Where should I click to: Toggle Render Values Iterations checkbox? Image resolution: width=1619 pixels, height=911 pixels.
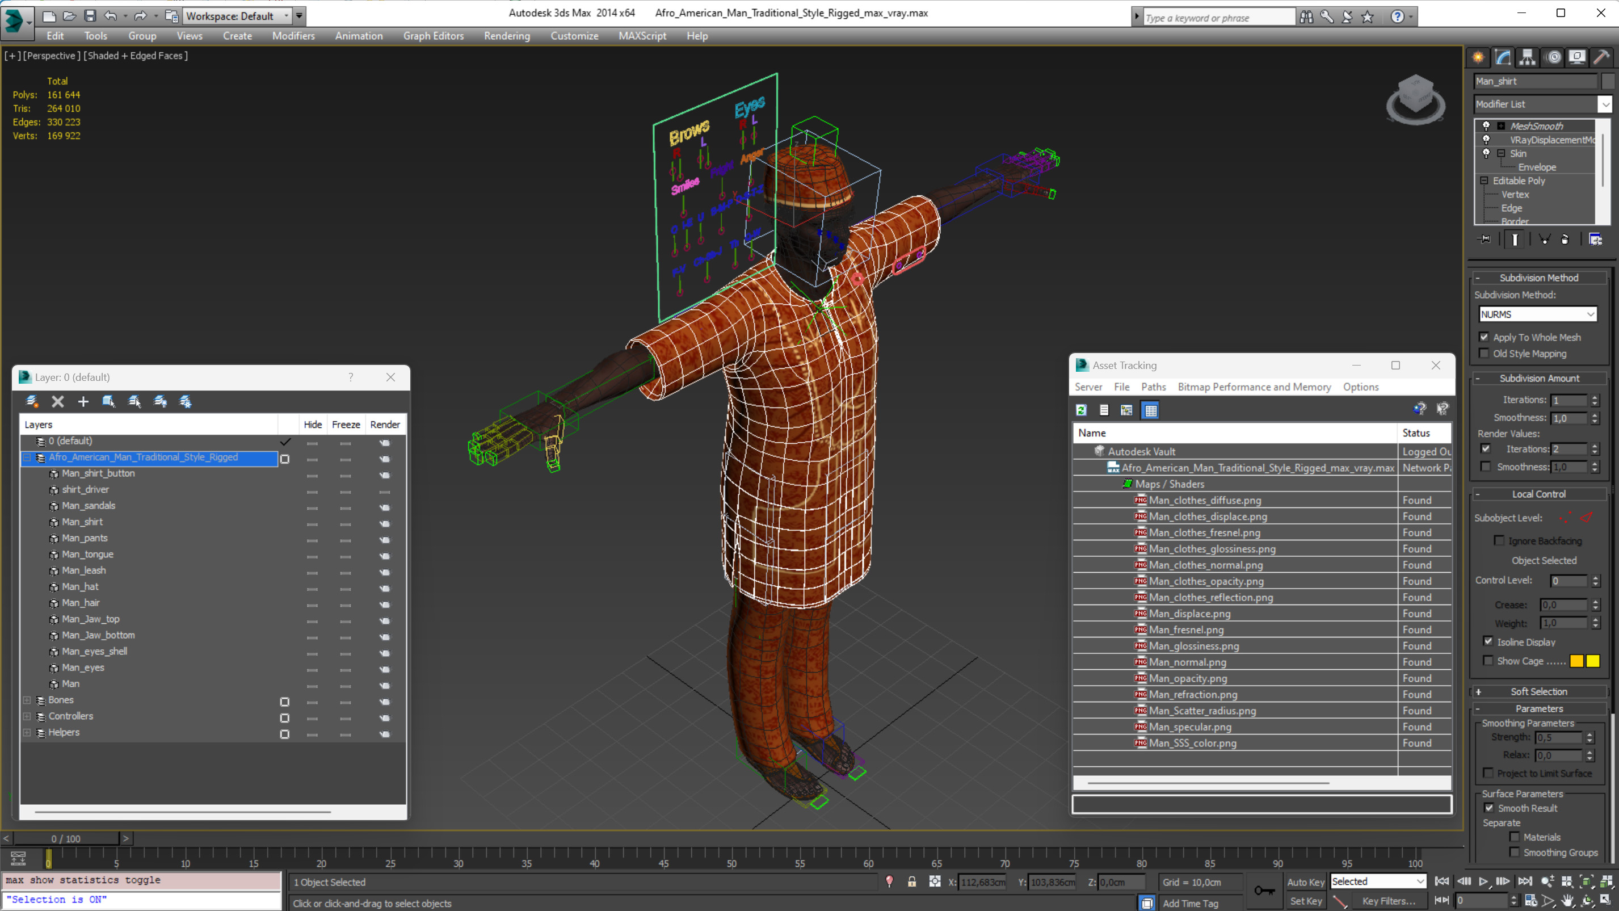coord(1486,449)
